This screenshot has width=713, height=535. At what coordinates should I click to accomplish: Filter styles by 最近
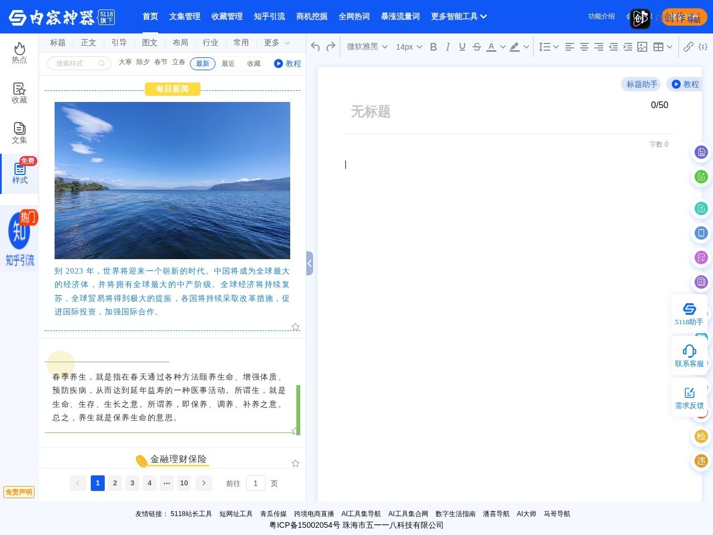228,64
